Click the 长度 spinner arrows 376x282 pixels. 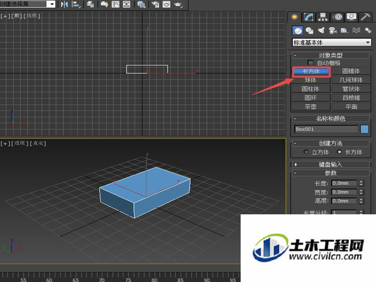pos(361,183)
